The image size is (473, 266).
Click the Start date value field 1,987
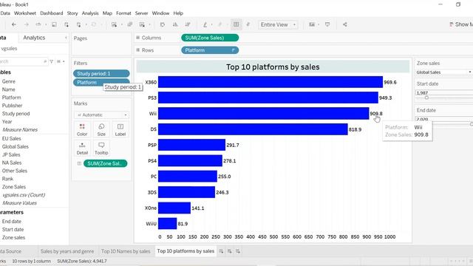[x=443, y=93]
